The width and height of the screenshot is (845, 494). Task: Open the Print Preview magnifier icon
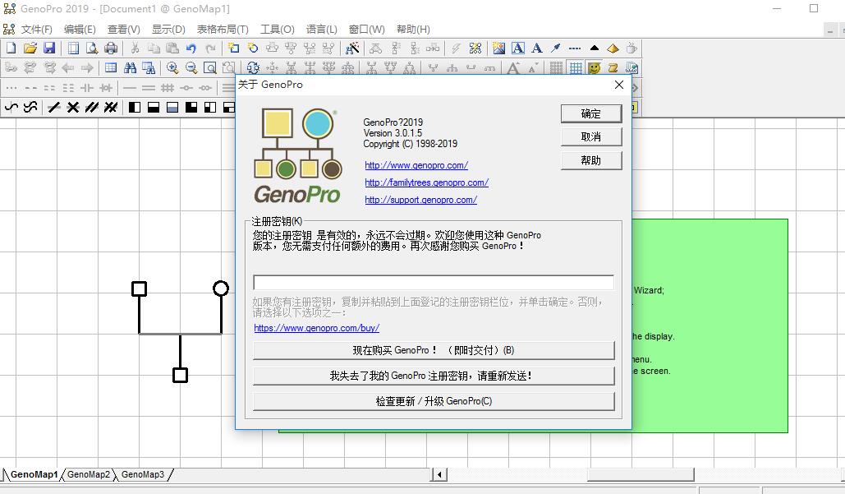pyautogui.click(x=92, y=48)
